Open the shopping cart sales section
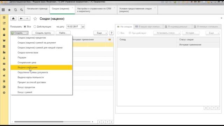Screen dimensions: 224x126 coord(4,41)
